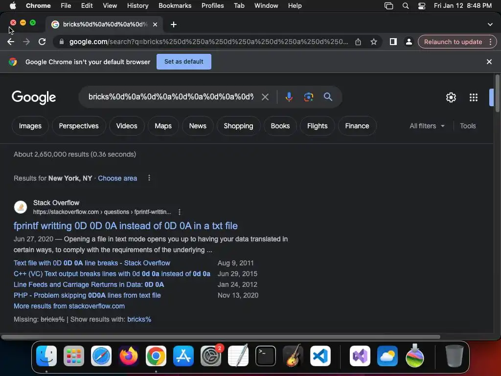This screenshot has height=376, width=501.
Task: Expand the All filters dropdown
Action: [x=427, y=126]
